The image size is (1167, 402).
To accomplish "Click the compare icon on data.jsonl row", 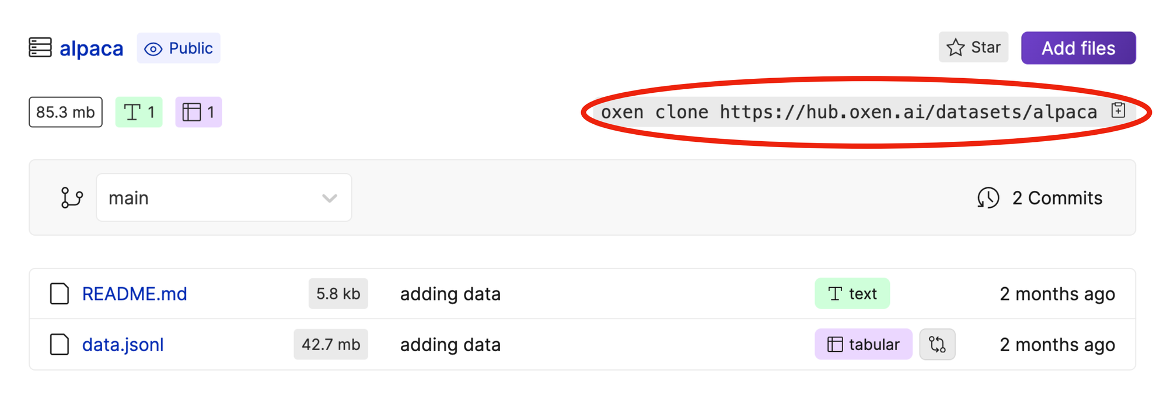I will (937, 344).
